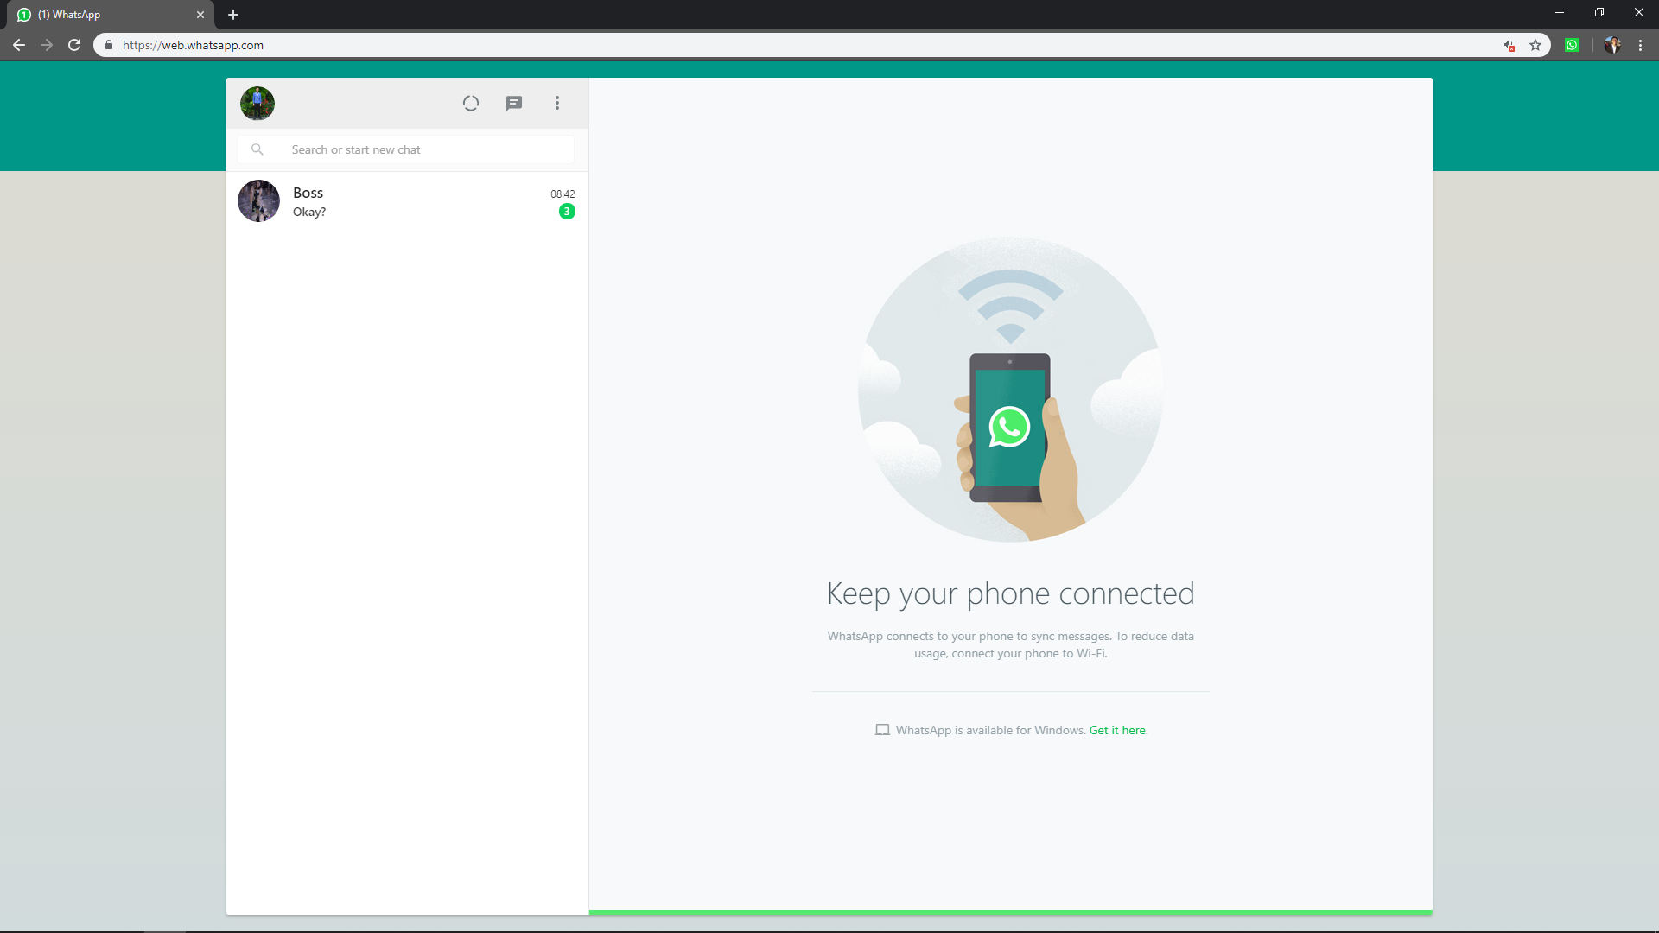Open your own profile picture
Image resolution: width=1659 pixels, height=933 pixels.
click(x=257, y=104)
